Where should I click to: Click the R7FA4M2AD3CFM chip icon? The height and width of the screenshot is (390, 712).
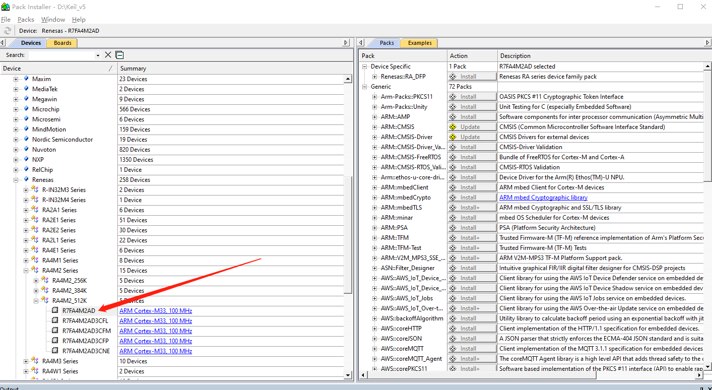click(55, 331)
